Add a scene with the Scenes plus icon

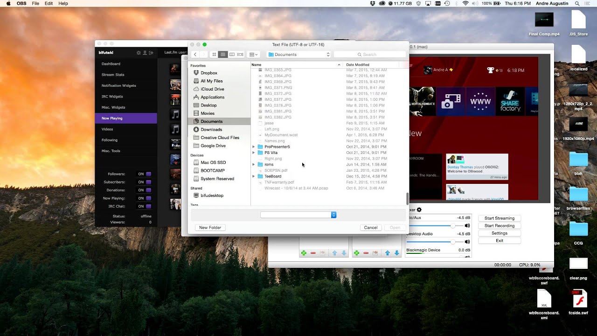coord(304,253)
